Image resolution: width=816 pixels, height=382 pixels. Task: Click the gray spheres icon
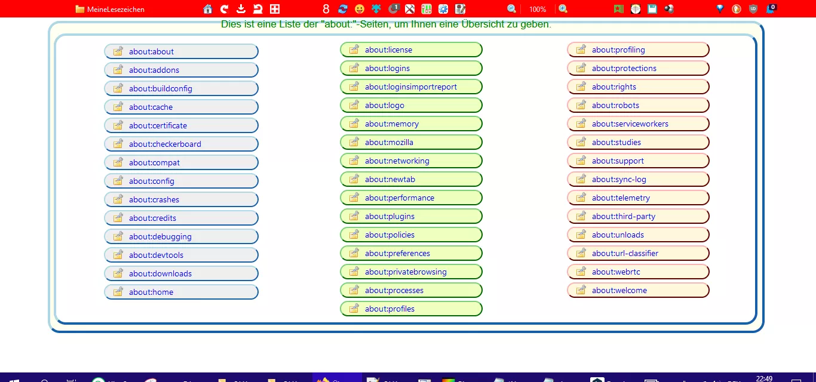click(669, 9)
